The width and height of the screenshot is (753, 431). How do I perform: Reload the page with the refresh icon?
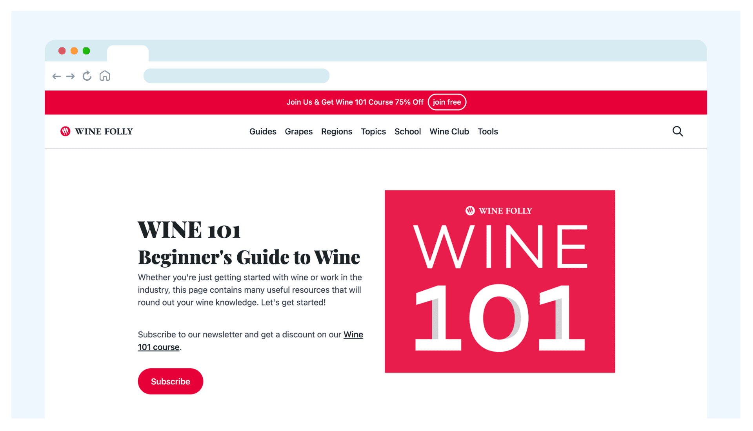[87, 76]
